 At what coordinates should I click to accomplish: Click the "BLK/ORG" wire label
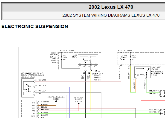45,105
